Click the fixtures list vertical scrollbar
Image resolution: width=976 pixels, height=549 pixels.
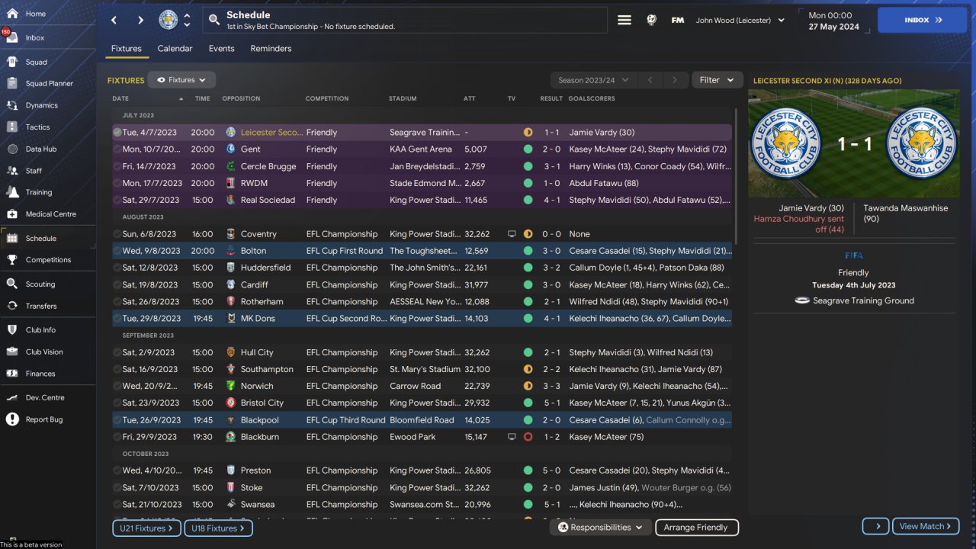[736, 175]
